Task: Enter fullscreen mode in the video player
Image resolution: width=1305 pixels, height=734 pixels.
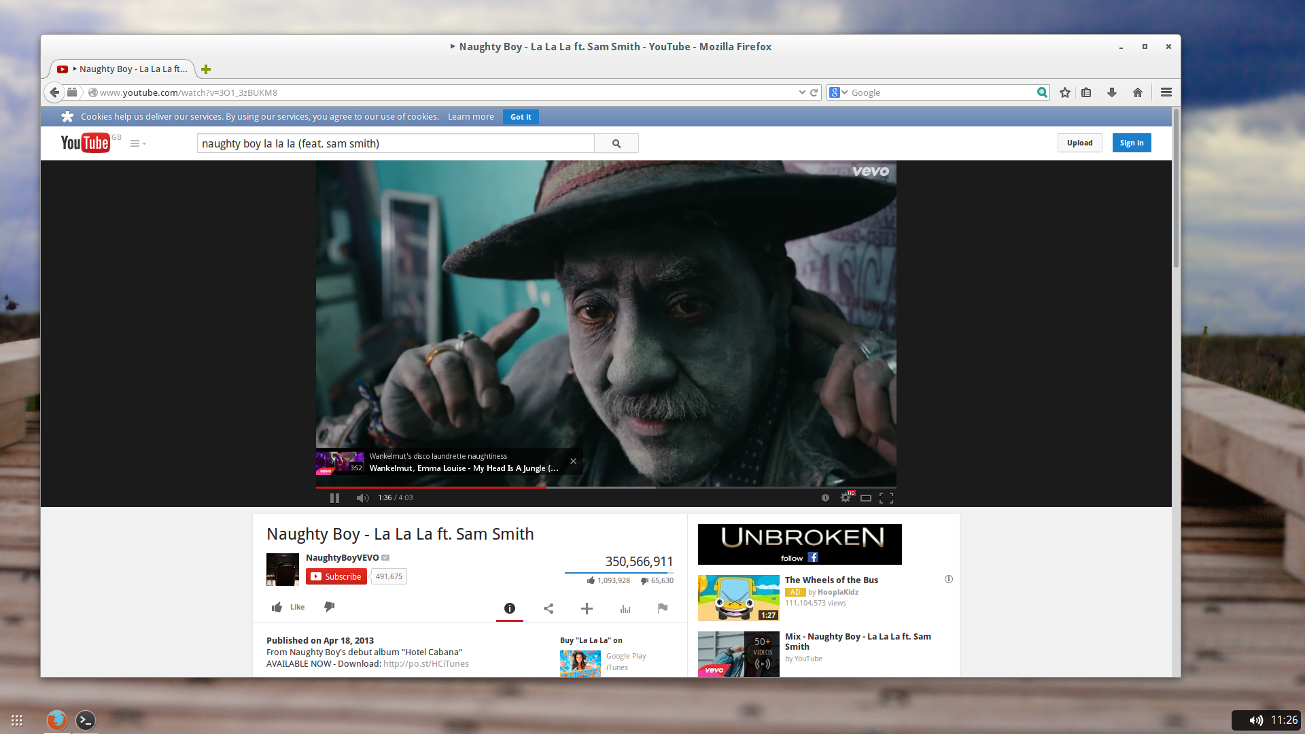Action: [886, 498]
